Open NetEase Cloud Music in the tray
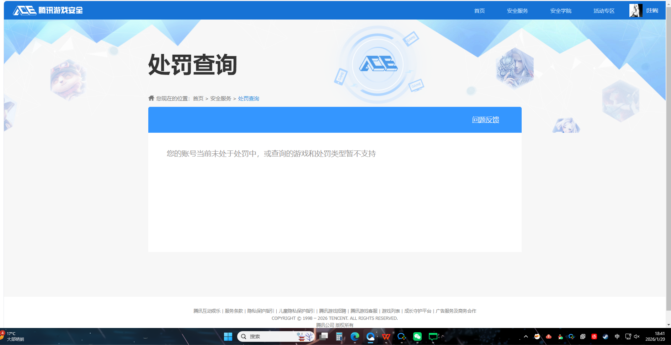This screenshot has height=345, width=671. click(x=594, y=336)
